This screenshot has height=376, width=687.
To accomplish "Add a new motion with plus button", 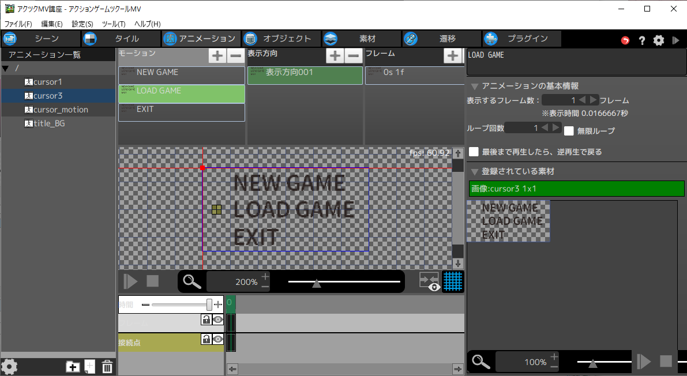I will click(x=217, y=56).
